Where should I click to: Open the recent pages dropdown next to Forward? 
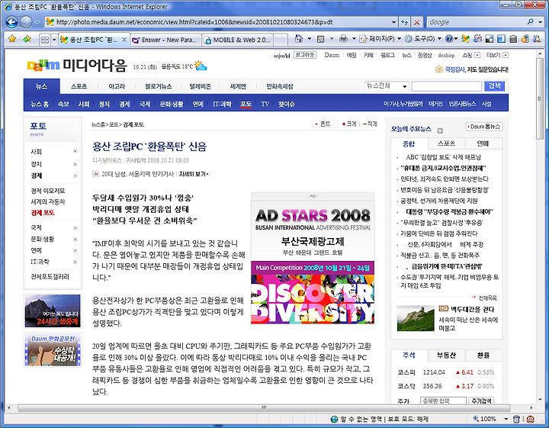tap(37, 22)
